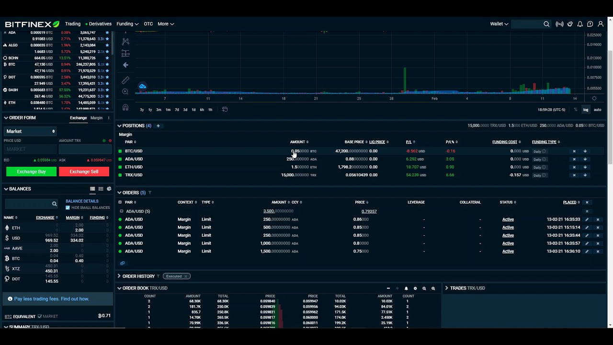This screenshot has height=345, width=613.
Task: Click the page vertical scrollbar
Action: coord(610,108)
